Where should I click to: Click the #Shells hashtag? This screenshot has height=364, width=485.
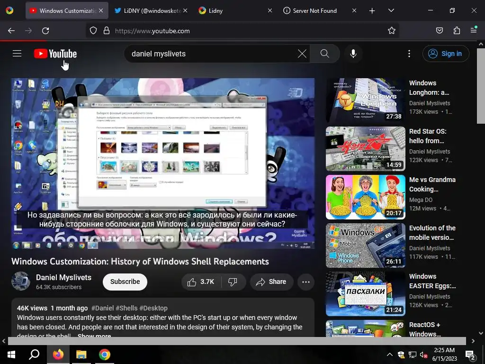coord(126,308)
